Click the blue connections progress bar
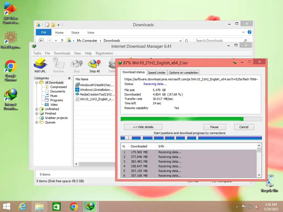This screenshot has height=212, width=283. 191,138
